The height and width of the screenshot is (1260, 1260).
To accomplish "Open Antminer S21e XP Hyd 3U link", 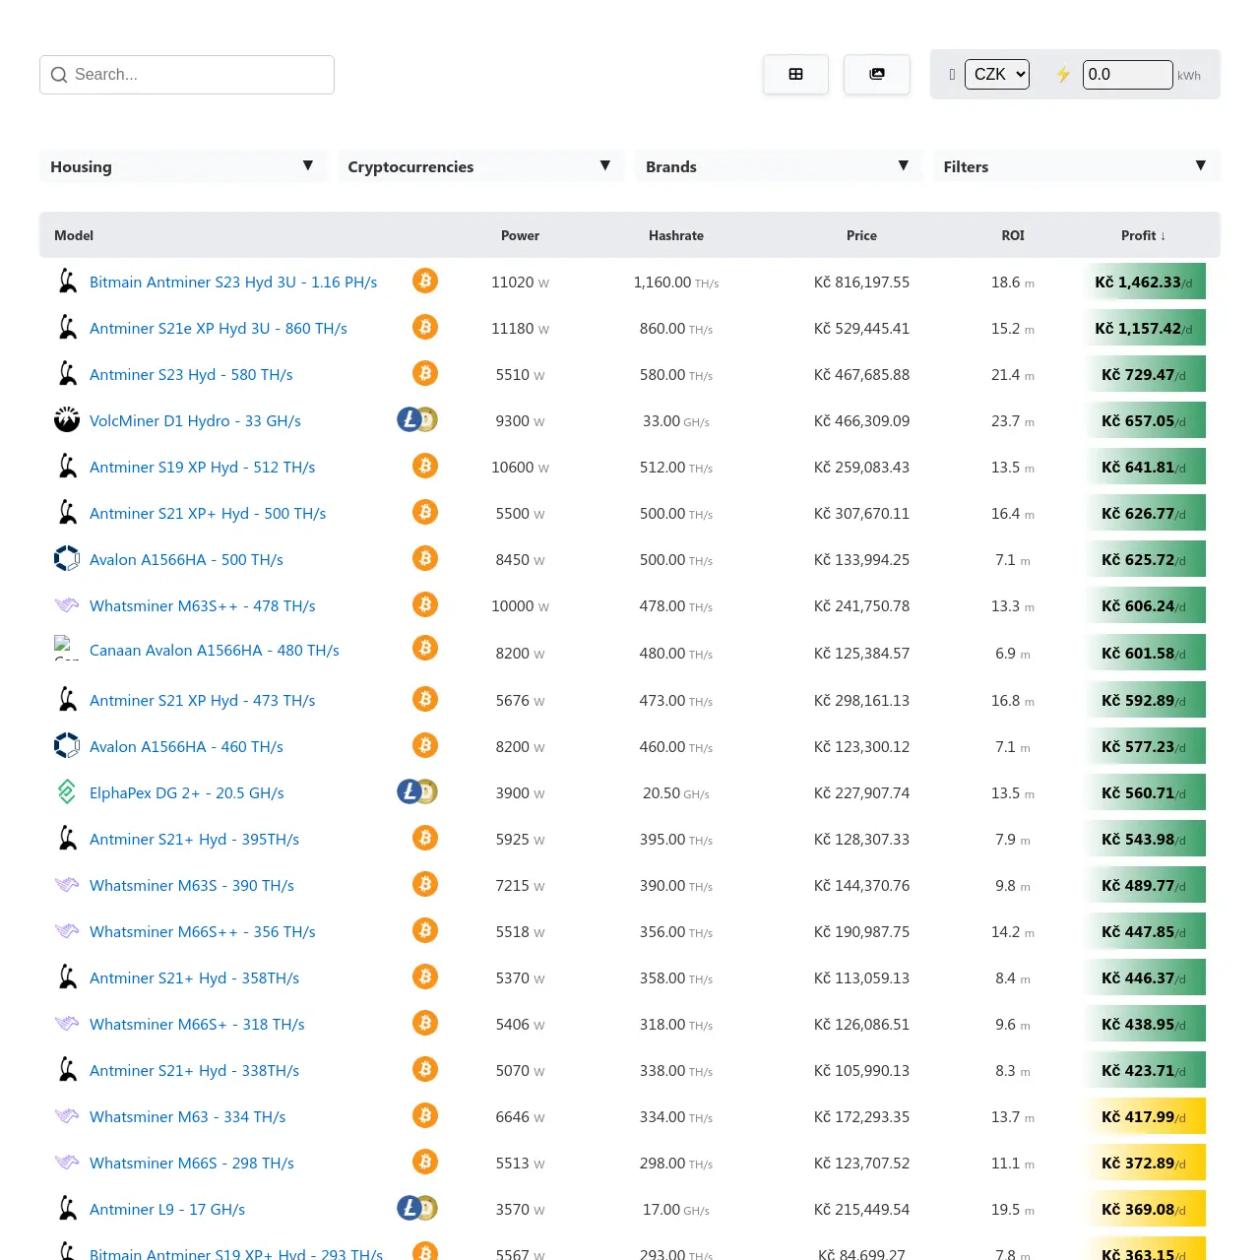I will [219, 328].
